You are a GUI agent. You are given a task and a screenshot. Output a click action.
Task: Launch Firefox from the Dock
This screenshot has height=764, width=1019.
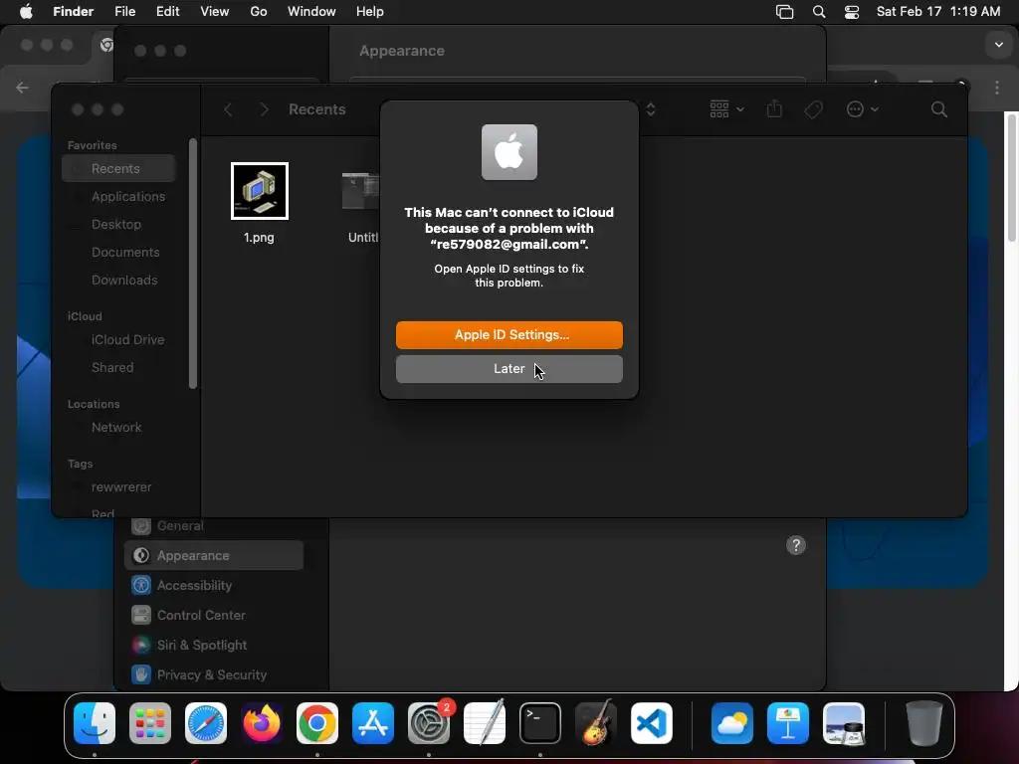(262, 723)
